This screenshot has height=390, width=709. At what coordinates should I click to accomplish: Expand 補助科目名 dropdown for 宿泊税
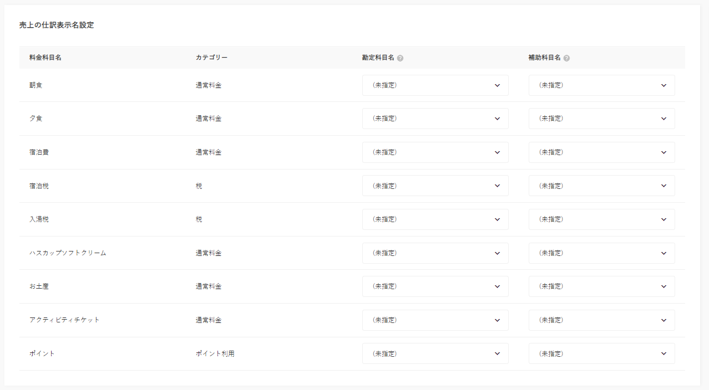[601, 186]
